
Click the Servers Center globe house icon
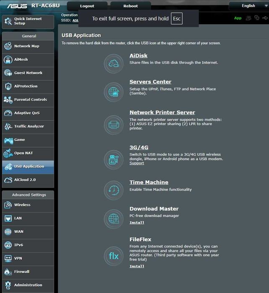114,92
